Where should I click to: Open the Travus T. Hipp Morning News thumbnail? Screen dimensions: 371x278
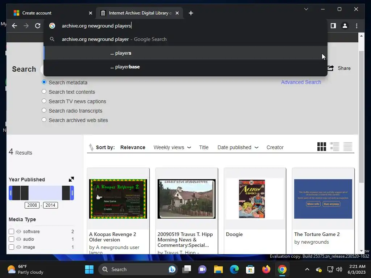coord(187,199)
